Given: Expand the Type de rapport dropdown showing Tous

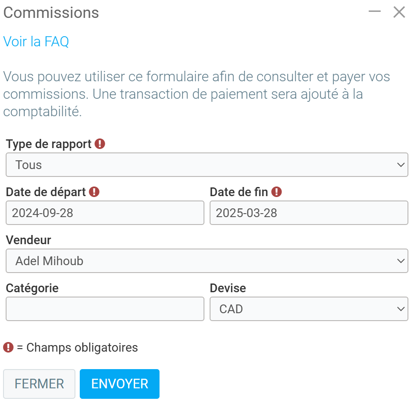Looking at the screenshot, I should (x=207, y=165).
